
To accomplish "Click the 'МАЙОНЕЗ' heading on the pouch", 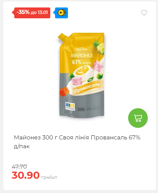I will tap(82, 56).
